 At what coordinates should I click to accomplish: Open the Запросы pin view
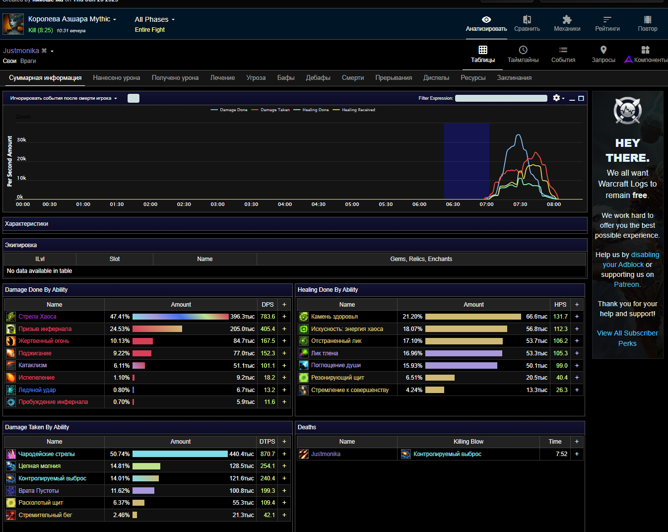click(603, 54)
